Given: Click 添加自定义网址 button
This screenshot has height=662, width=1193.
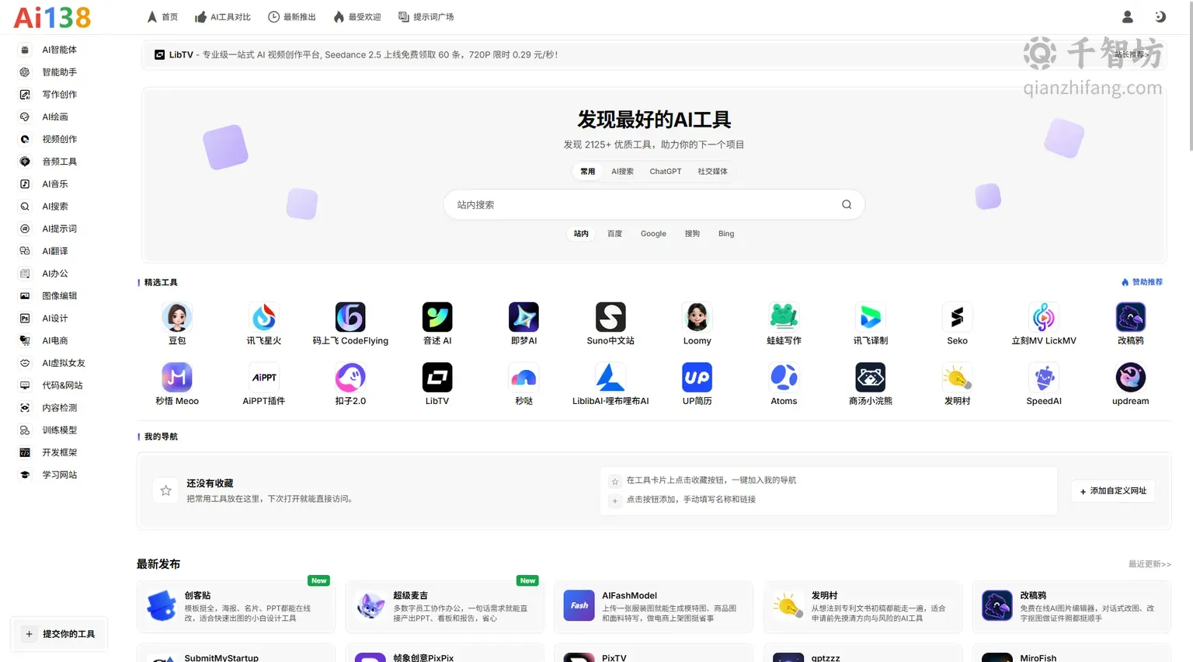Looking at the screenshot, I should point(1113,491).
